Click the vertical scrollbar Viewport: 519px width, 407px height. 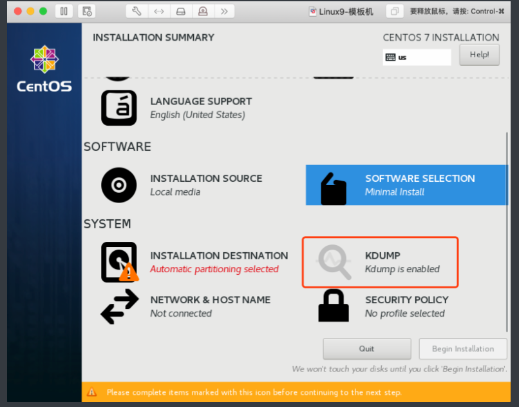pyautogui.click(x=506, y=232)
